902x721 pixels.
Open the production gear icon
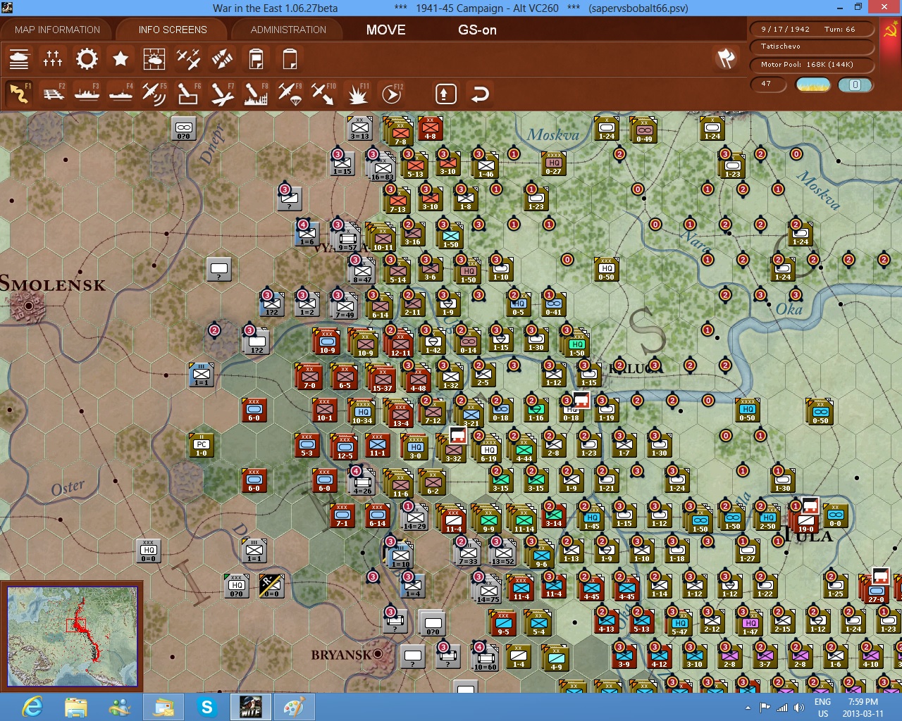(87, 58)
